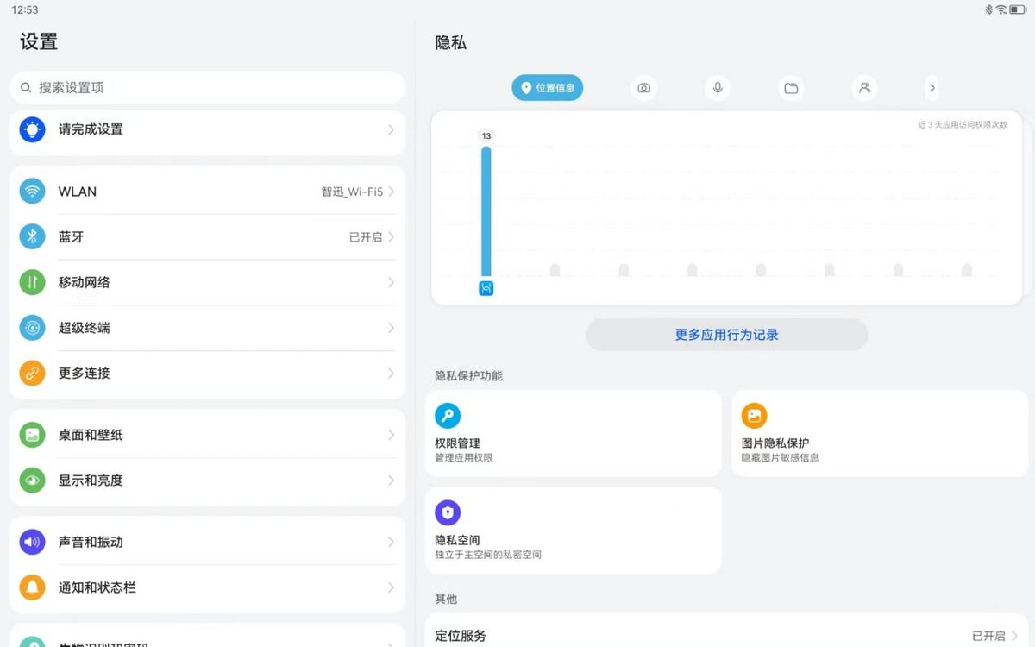Image resolution: width=1035 pixels, height=647 pixels.
Task: Select the storage folder permission filter icon
Action: coord(791,87)
